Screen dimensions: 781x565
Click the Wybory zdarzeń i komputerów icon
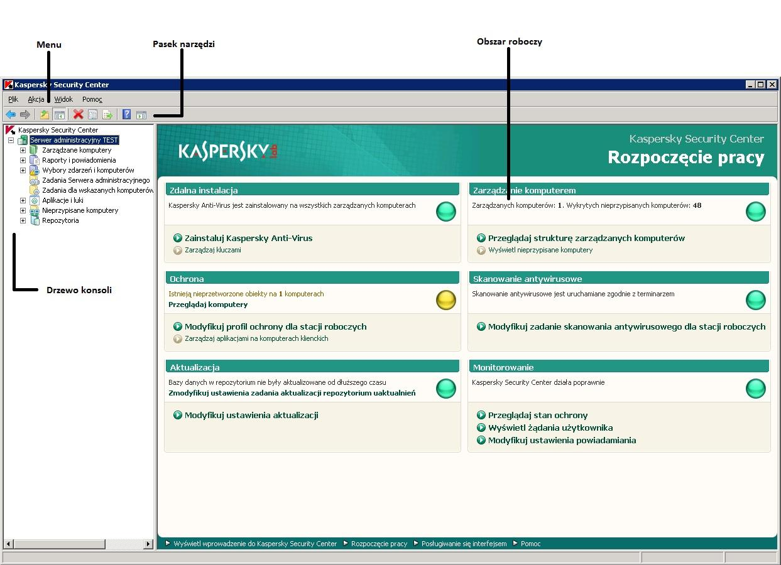click(x=35, y=170)
